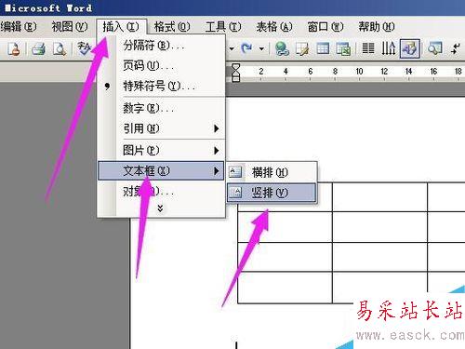The width and height of the screenshot is (465, 349).
Task: Click the Print icon
Action: [38, 49]
